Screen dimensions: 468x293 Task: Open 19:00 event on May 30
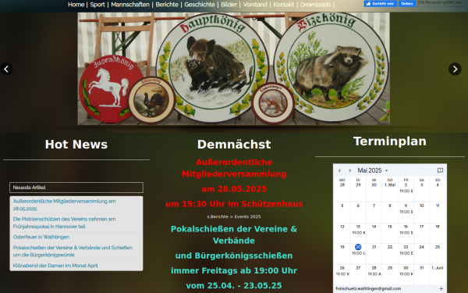pos(406,274)
